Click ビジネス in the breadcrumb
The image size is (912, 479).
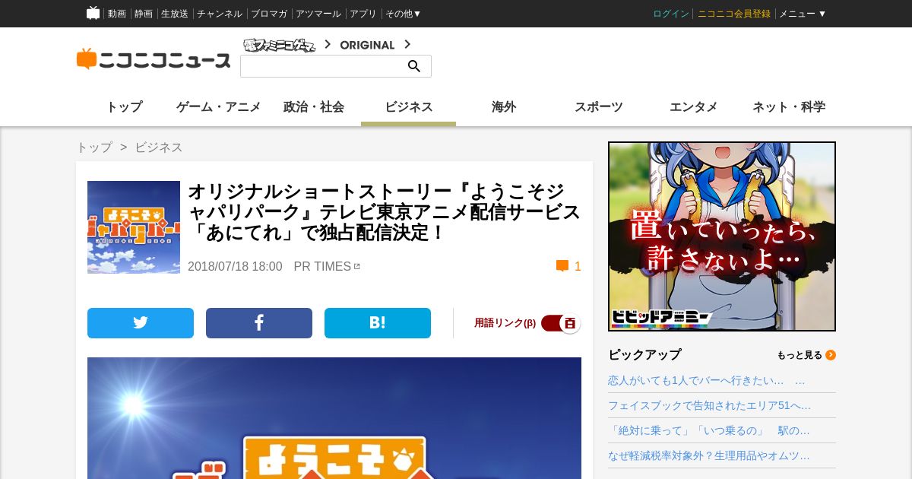pyautogui.click(x=159, y=148)
